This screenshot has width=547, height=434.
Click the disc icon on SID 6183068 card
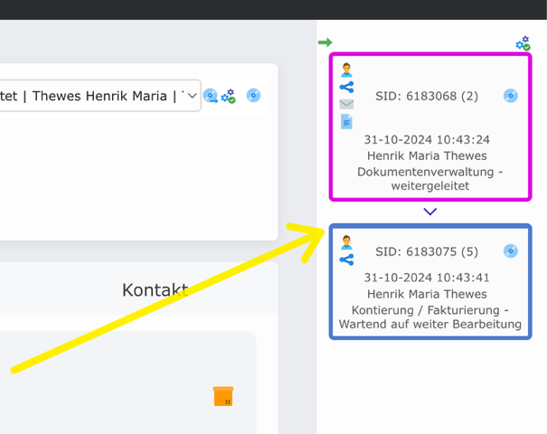pos(510,96)
